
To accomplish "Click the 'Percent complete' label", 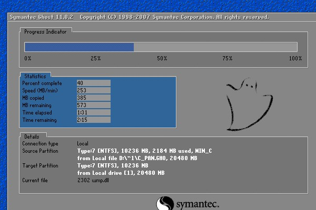I will [42, 83].
